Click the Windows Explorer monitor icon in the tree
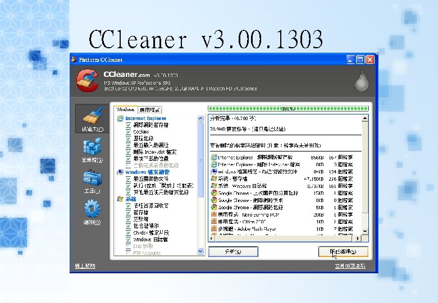Screen dimensions: 438x303 (x=120, y=172)
